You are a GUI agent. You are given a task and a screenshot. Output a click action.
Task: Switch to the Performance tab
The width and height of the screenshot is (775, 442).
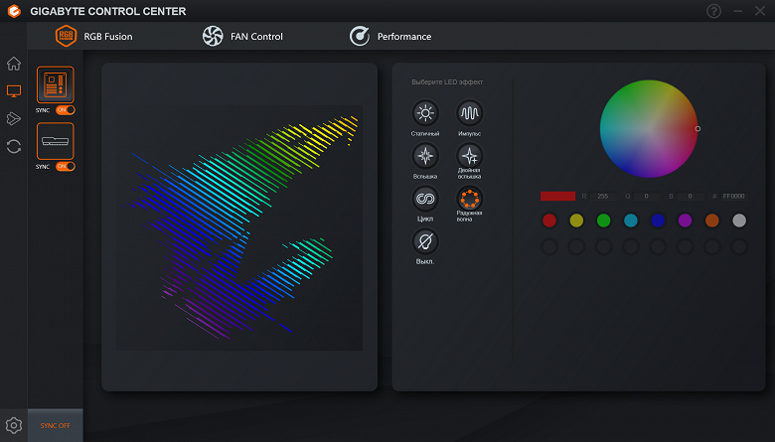(390, 36)
